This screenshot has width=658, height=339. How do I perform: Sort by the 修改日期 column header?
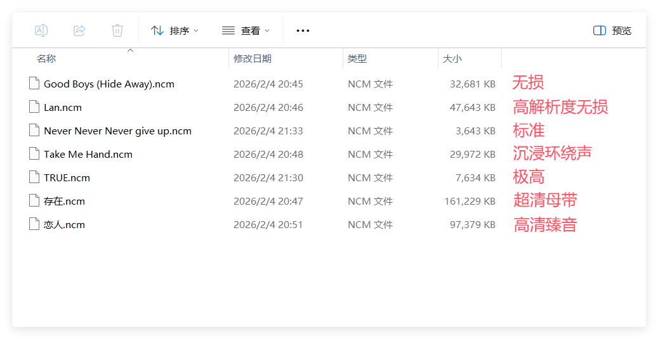pyautogui.click(x=253, y=59)
